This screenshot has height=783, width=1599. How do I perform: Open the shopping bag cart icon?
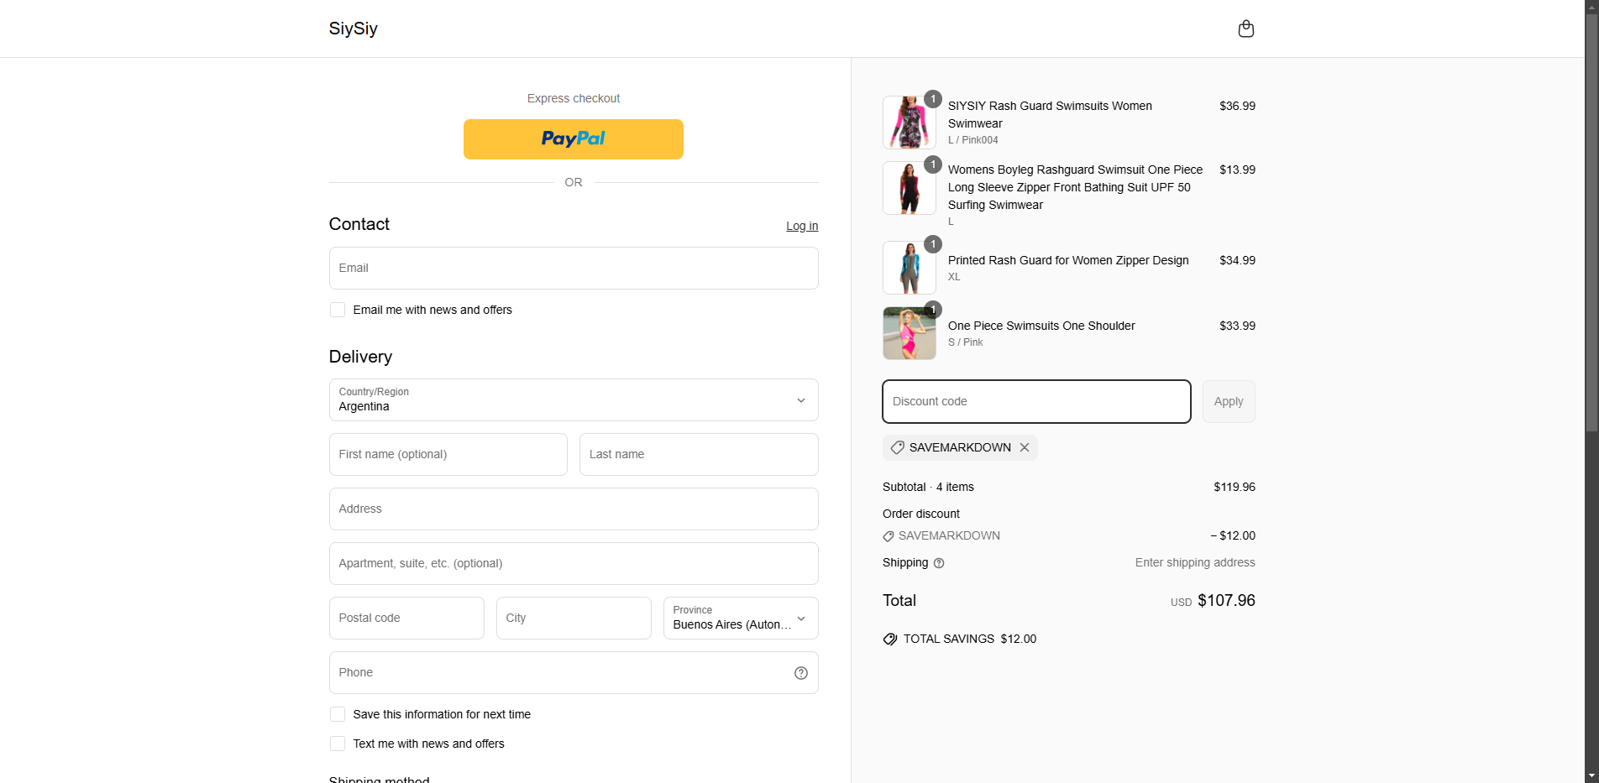(x=1246, y=29)
